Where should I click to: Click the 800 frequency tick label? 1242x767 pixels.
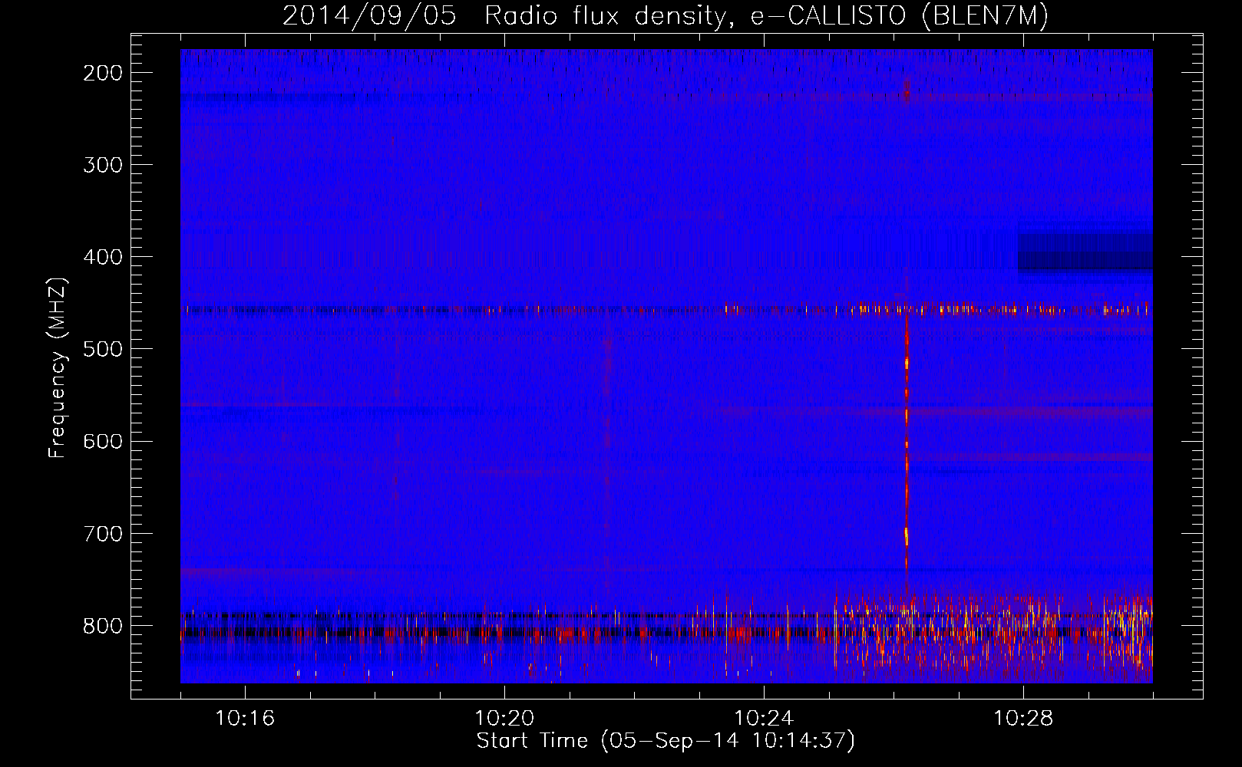[x=103, y=626]
